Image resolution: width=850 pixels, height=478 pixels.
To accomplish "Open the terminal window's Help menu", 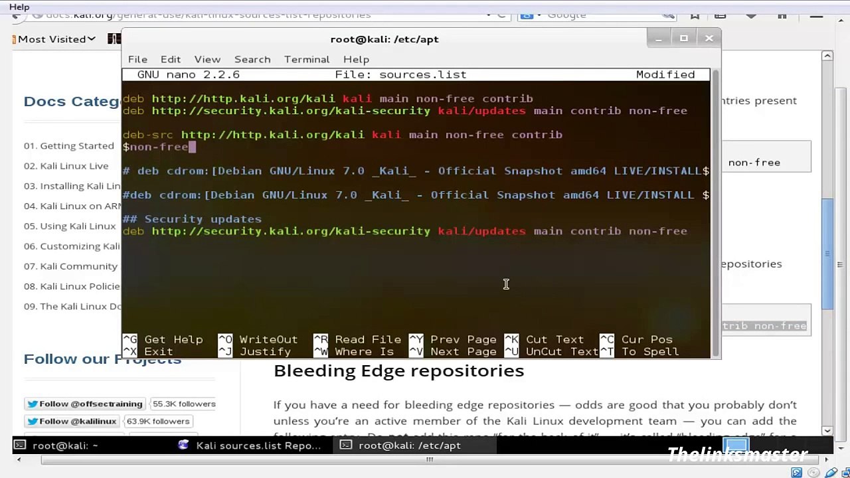I will [x=356, y=59].
